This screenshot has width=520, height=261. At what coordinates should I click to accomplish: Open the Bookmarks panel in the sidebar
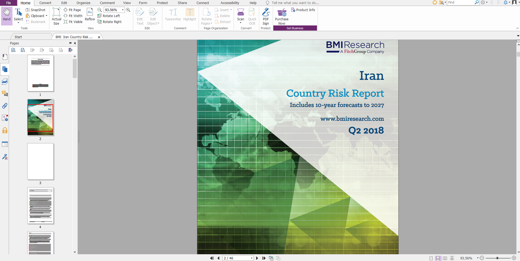click(5, 57)
